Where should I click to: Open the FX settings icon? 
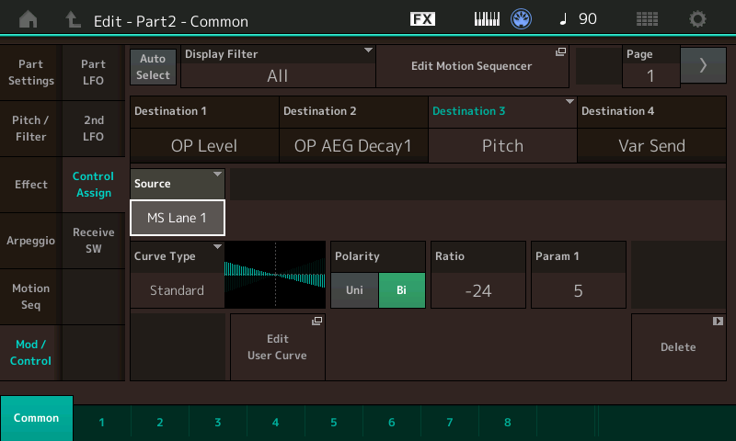point(422,19)
